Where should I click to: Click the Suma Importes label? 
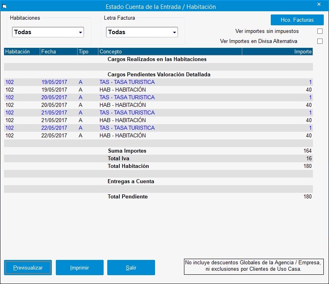127,151
